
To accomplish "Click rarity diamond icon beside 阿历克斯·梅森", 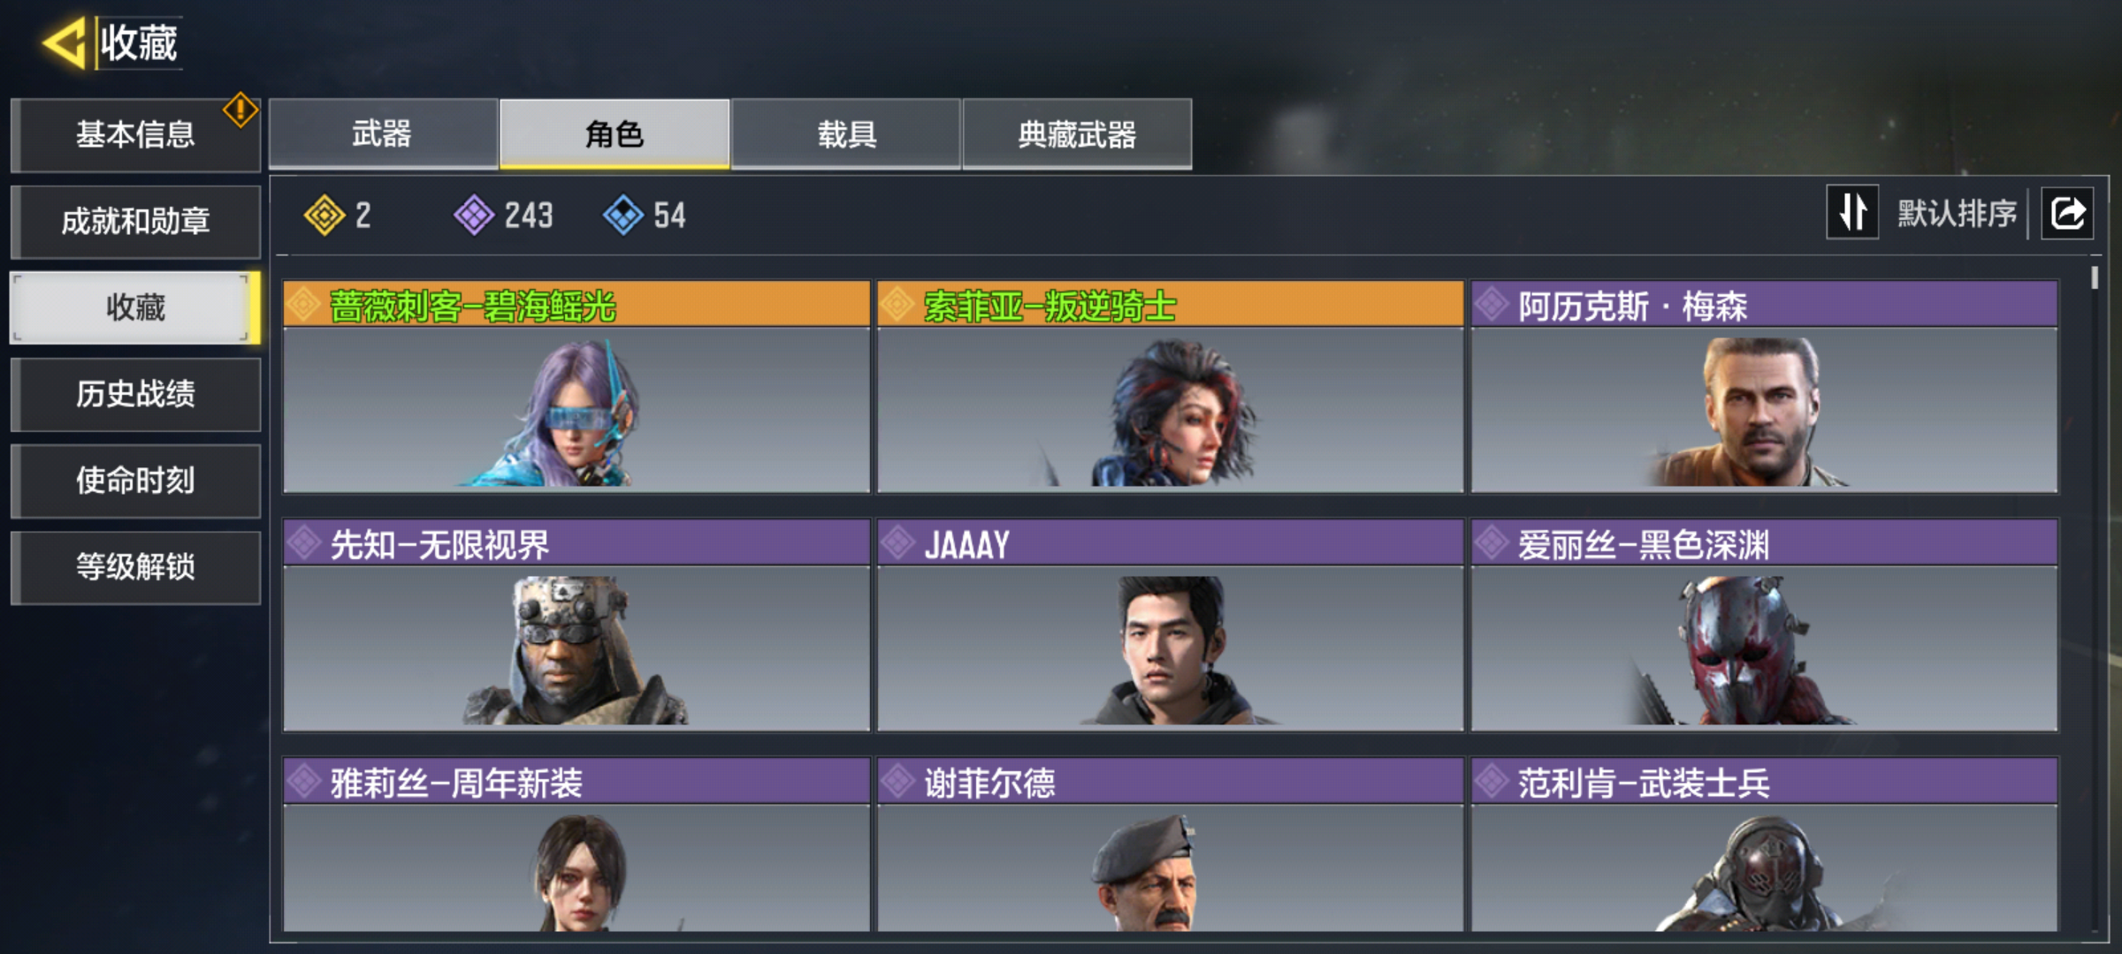I will 1492,305.
